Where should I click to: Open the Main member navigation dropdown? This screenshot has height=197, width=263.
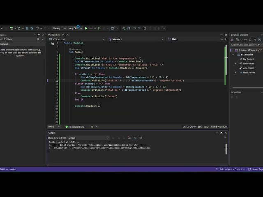(x=195, y=39)
